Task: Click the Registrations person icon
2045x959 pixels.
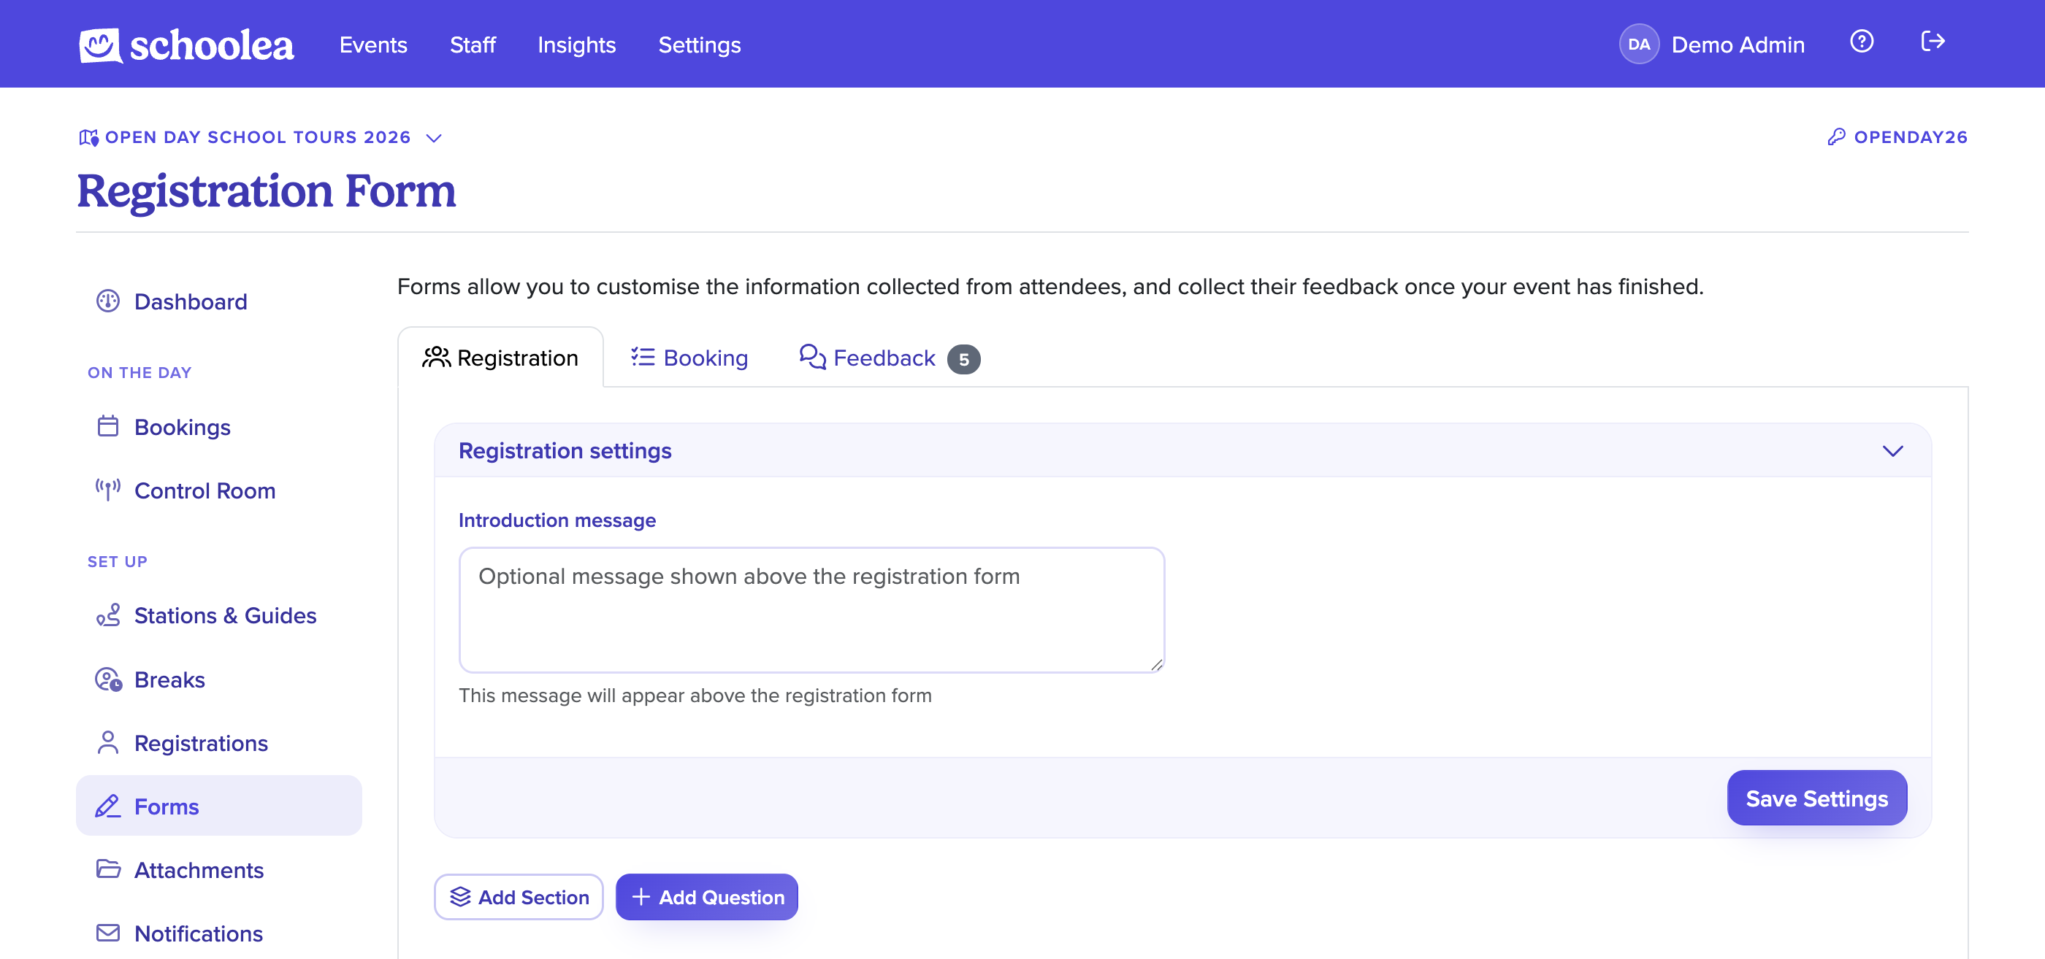Action: click(108, 743)
